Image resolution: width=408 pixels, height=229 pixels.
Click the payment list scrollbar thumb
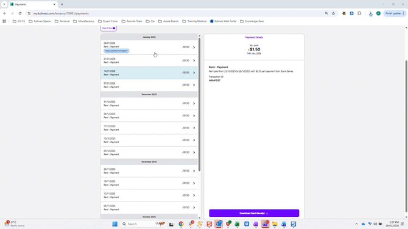pyautogui.click(x=199, y=104)
